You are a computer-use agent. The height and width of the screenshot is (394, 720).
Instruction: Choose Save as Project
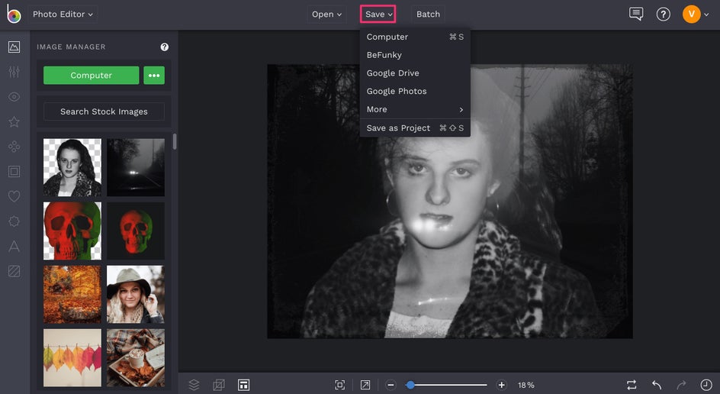(415, 128)
